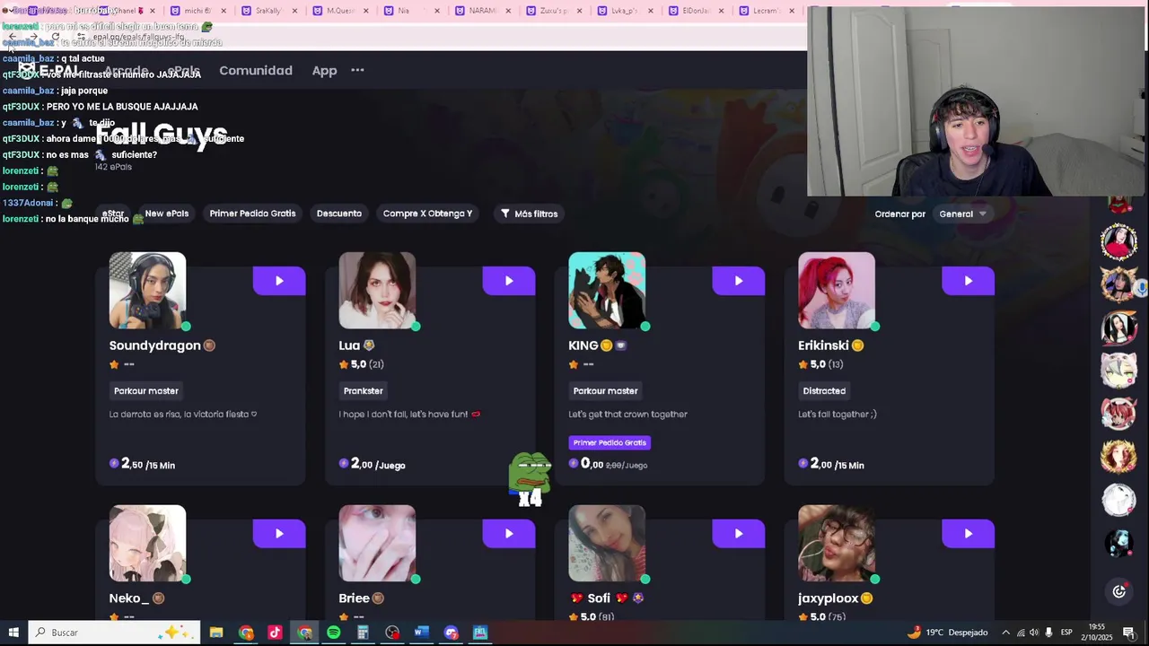The image size is (1149, 646).
Task: Open the volume control in the tray
Action: coord(1033,633)
